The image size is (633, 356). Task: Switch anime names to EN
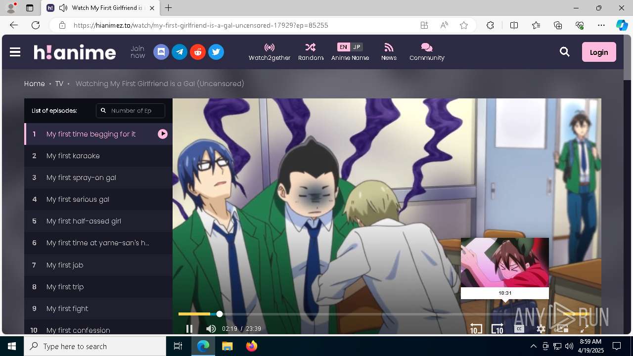tap(343, 47)
